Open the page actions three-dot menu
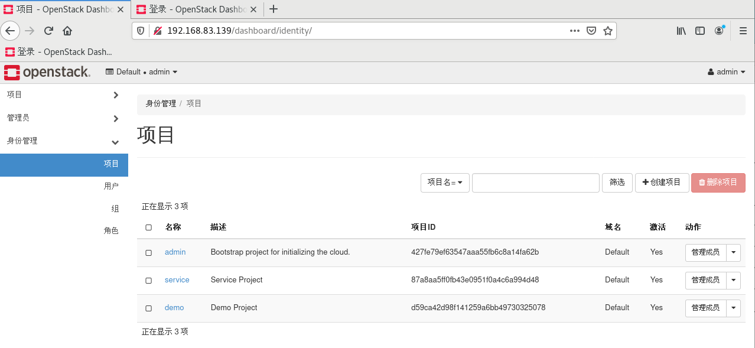The width and height of the screenshot is (755, 348). pos(574,31)
